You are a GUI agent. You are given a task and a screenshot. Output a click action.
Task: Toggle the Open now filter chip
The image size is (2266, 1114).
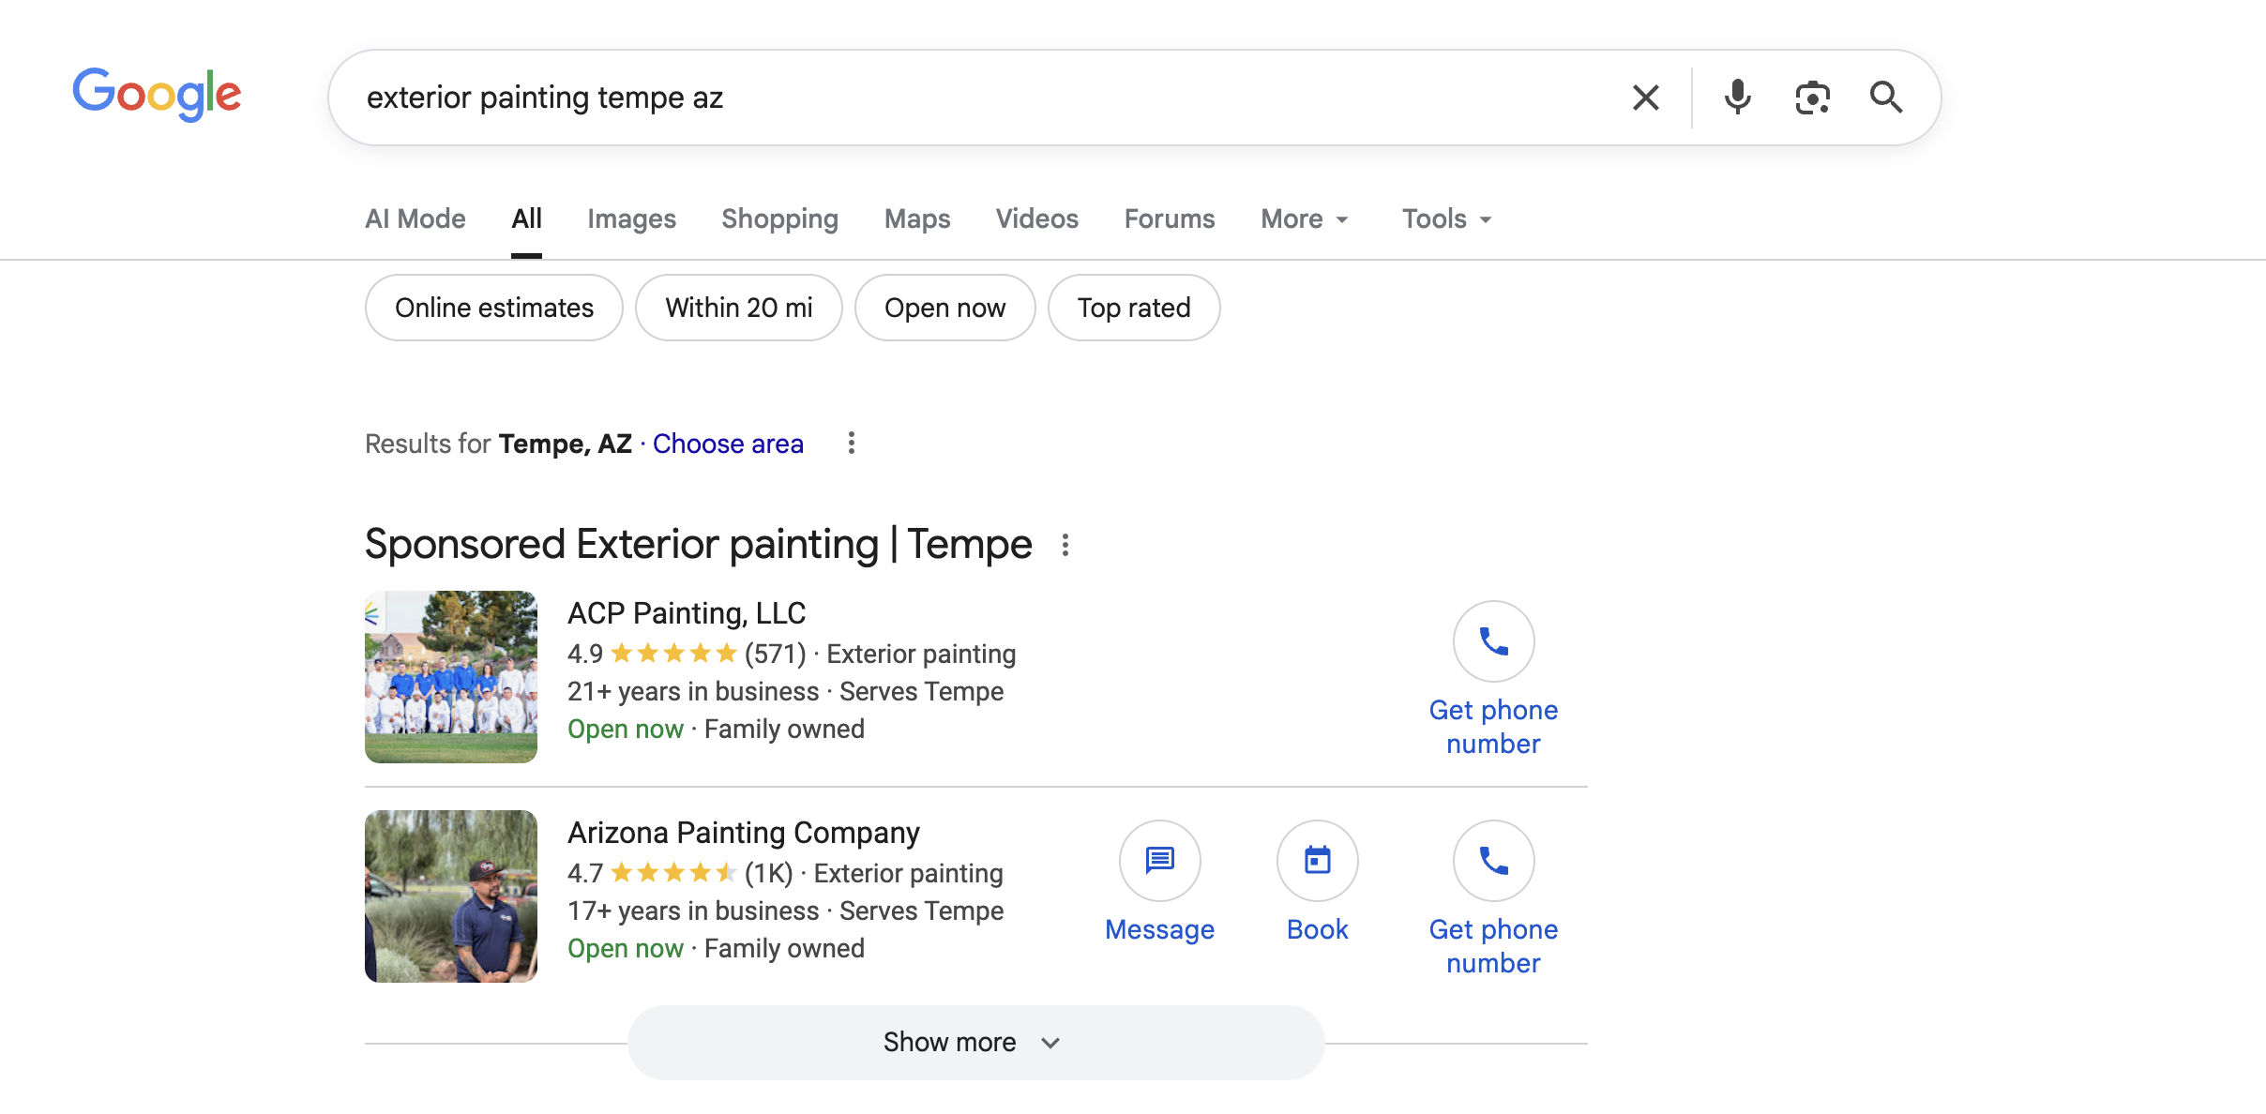(x=944, y=307)
